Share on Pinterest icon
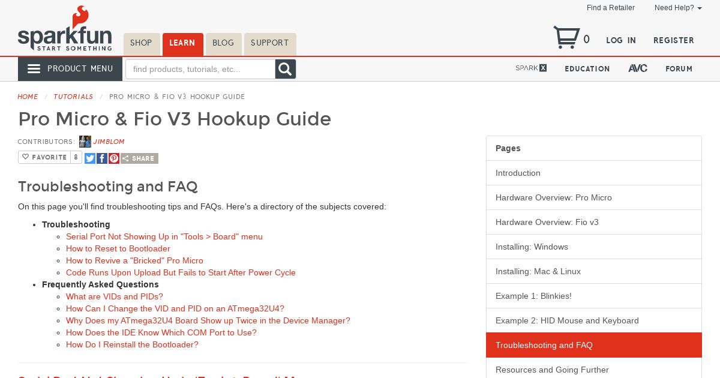The image size is (720, 378). point(114,158)
